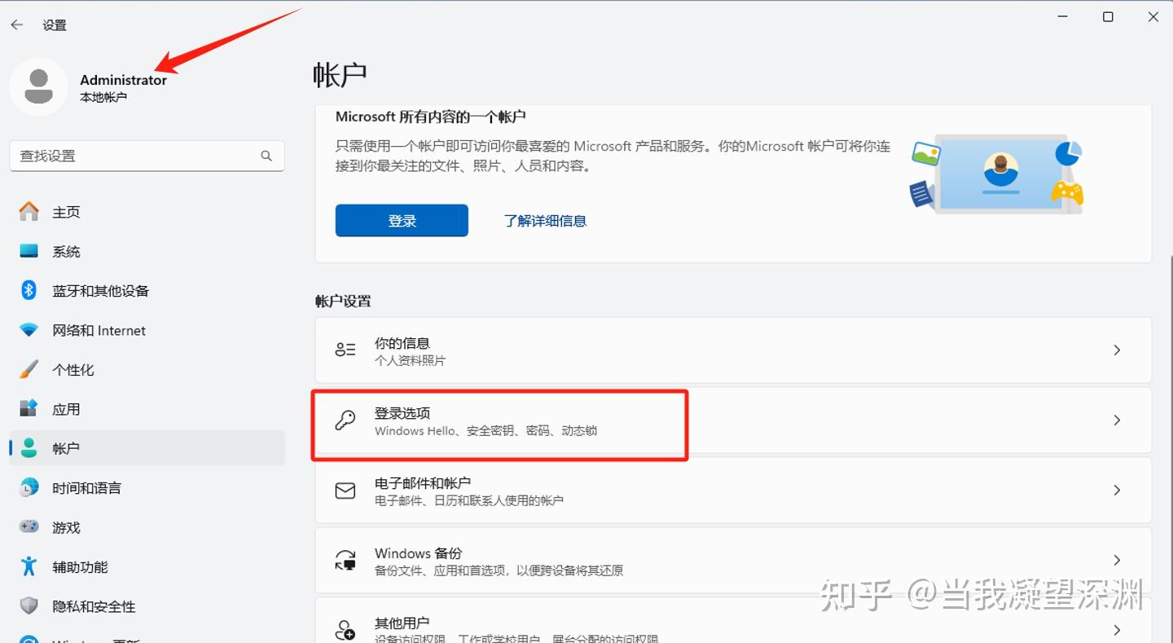Click the blue 登录 button
The width and height of the screenshot is (1173, 643).
click(x=401, y=220)
